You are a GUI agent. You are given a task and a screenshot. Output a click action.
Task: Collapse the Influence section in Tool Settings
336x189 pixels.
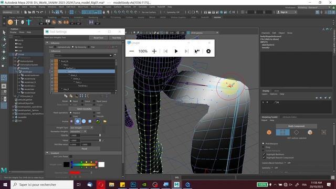coord(47,43)
